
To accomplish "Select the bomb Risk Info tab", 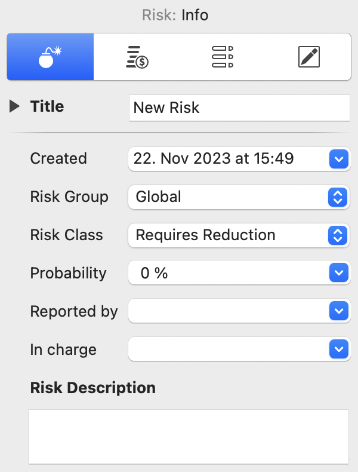I will click(50, 57).
